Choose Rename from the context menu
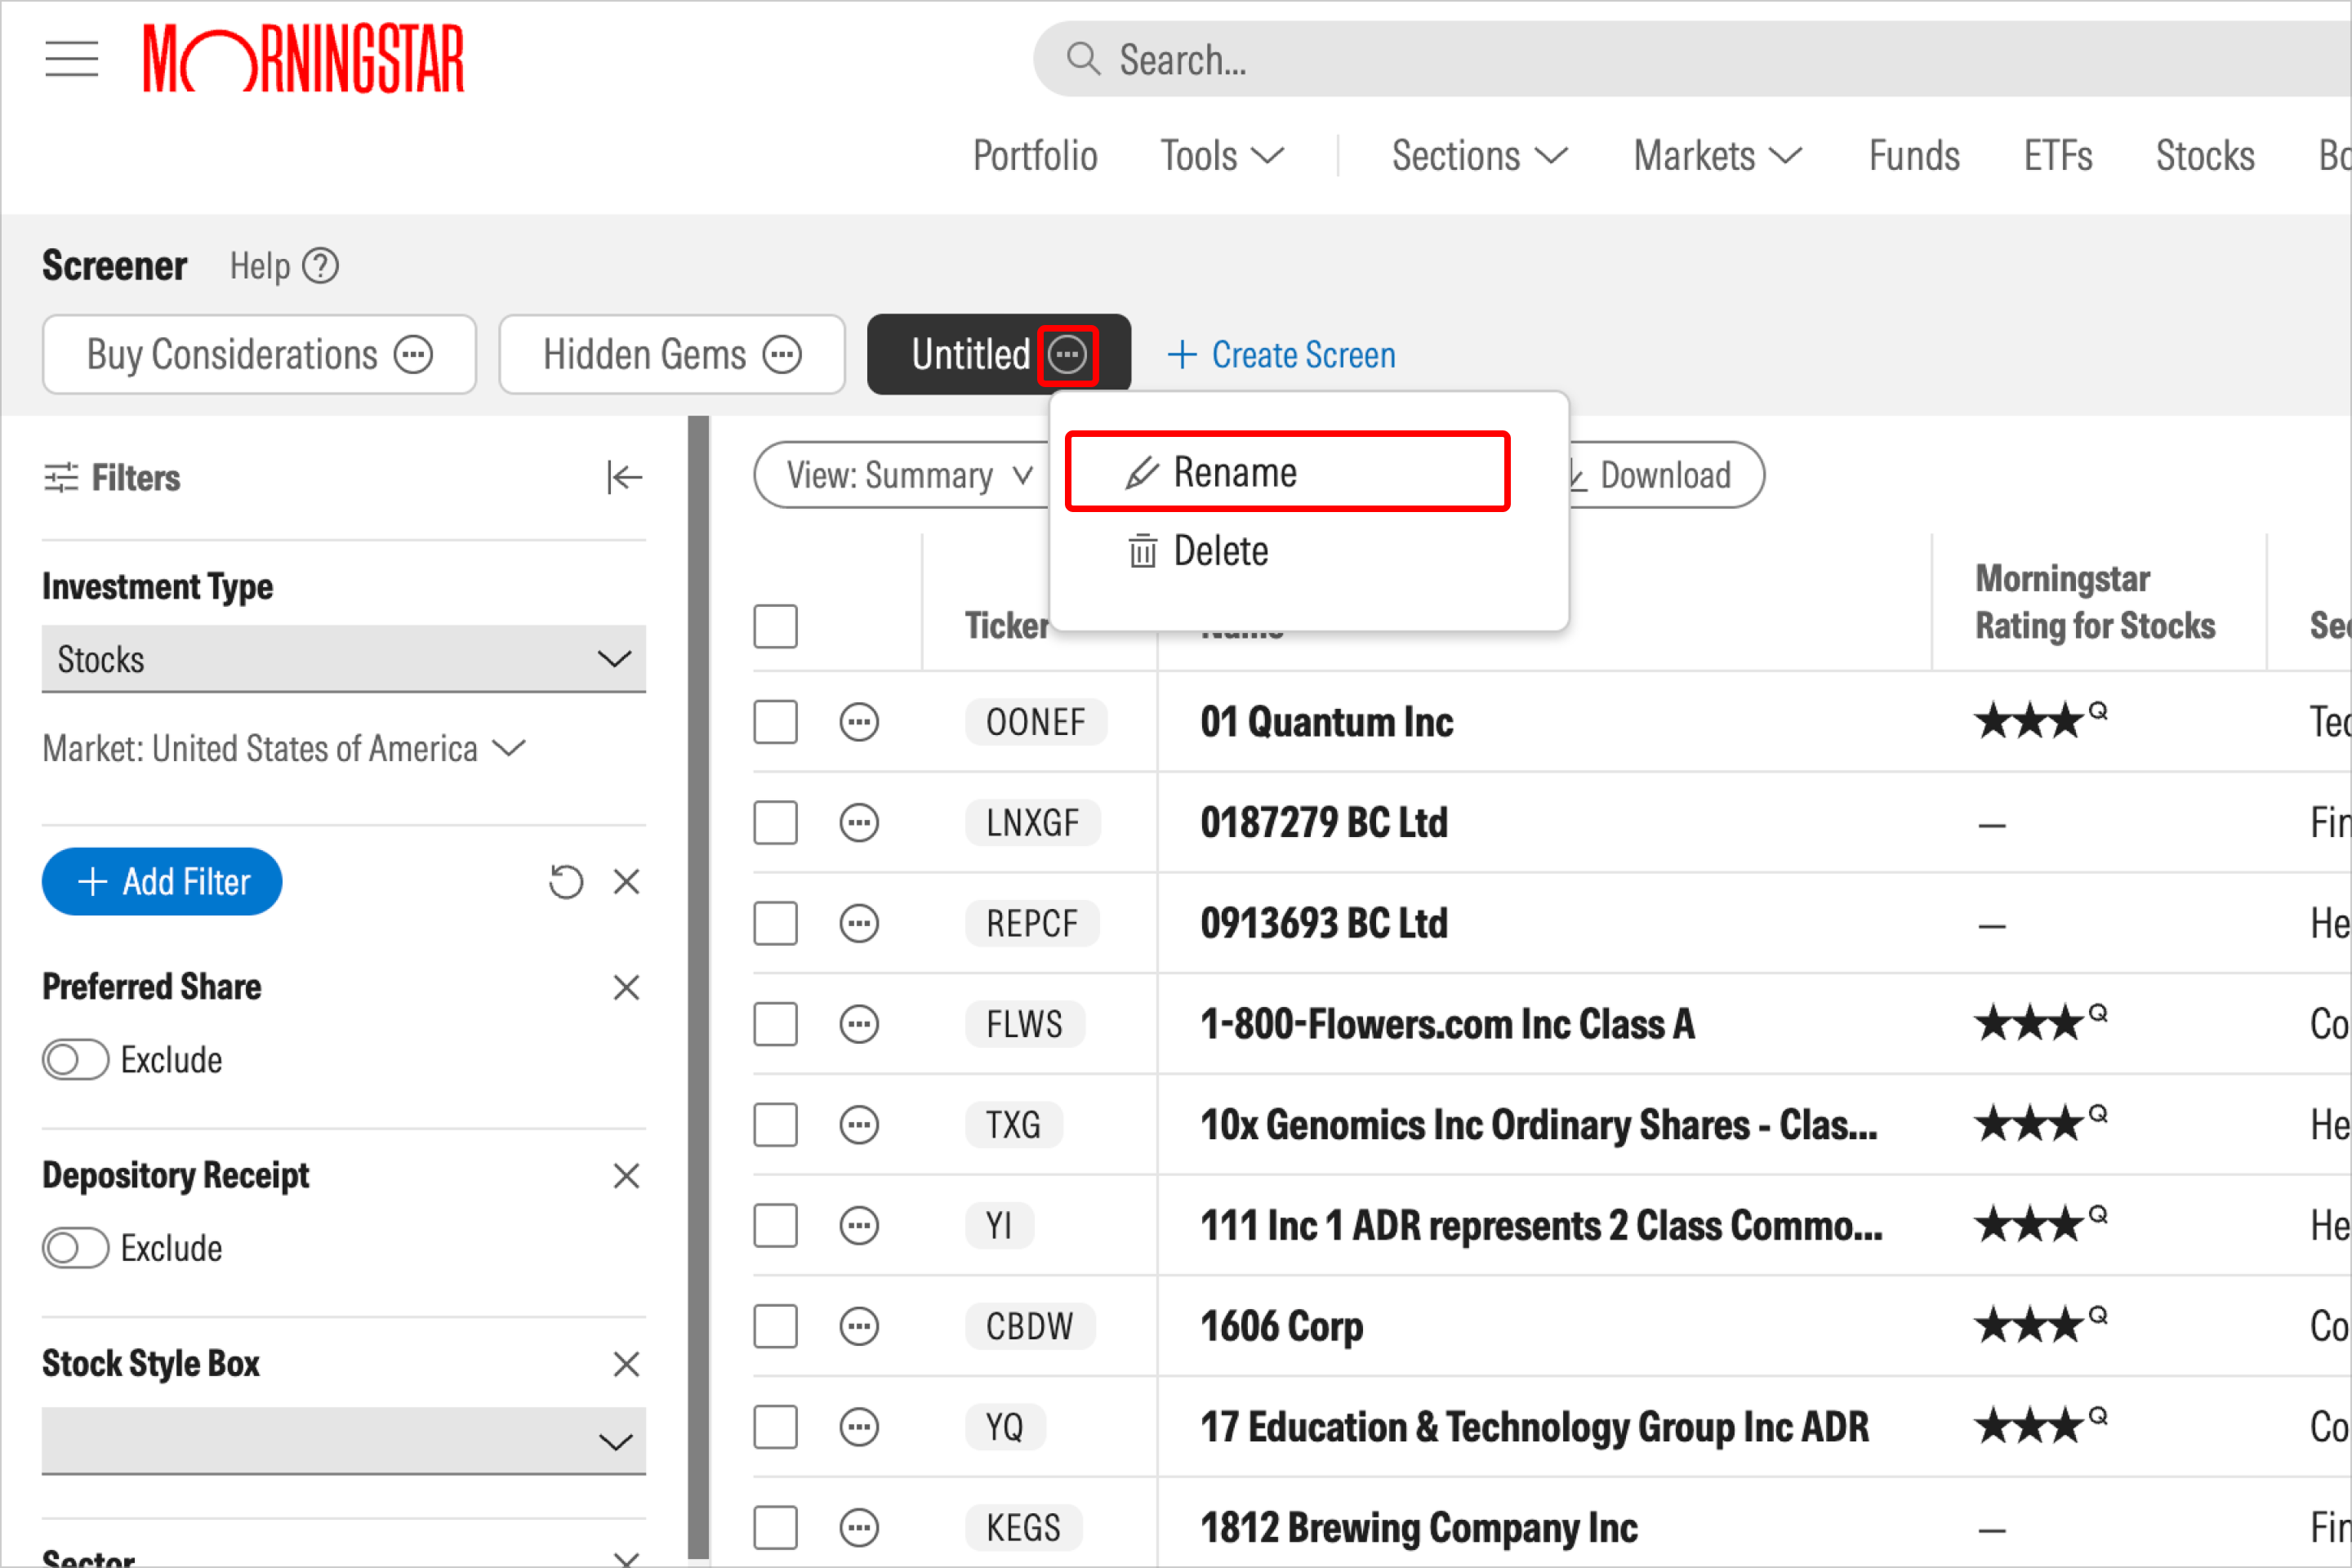This screenshot has height=1568, width=2352. [1288, 472]
